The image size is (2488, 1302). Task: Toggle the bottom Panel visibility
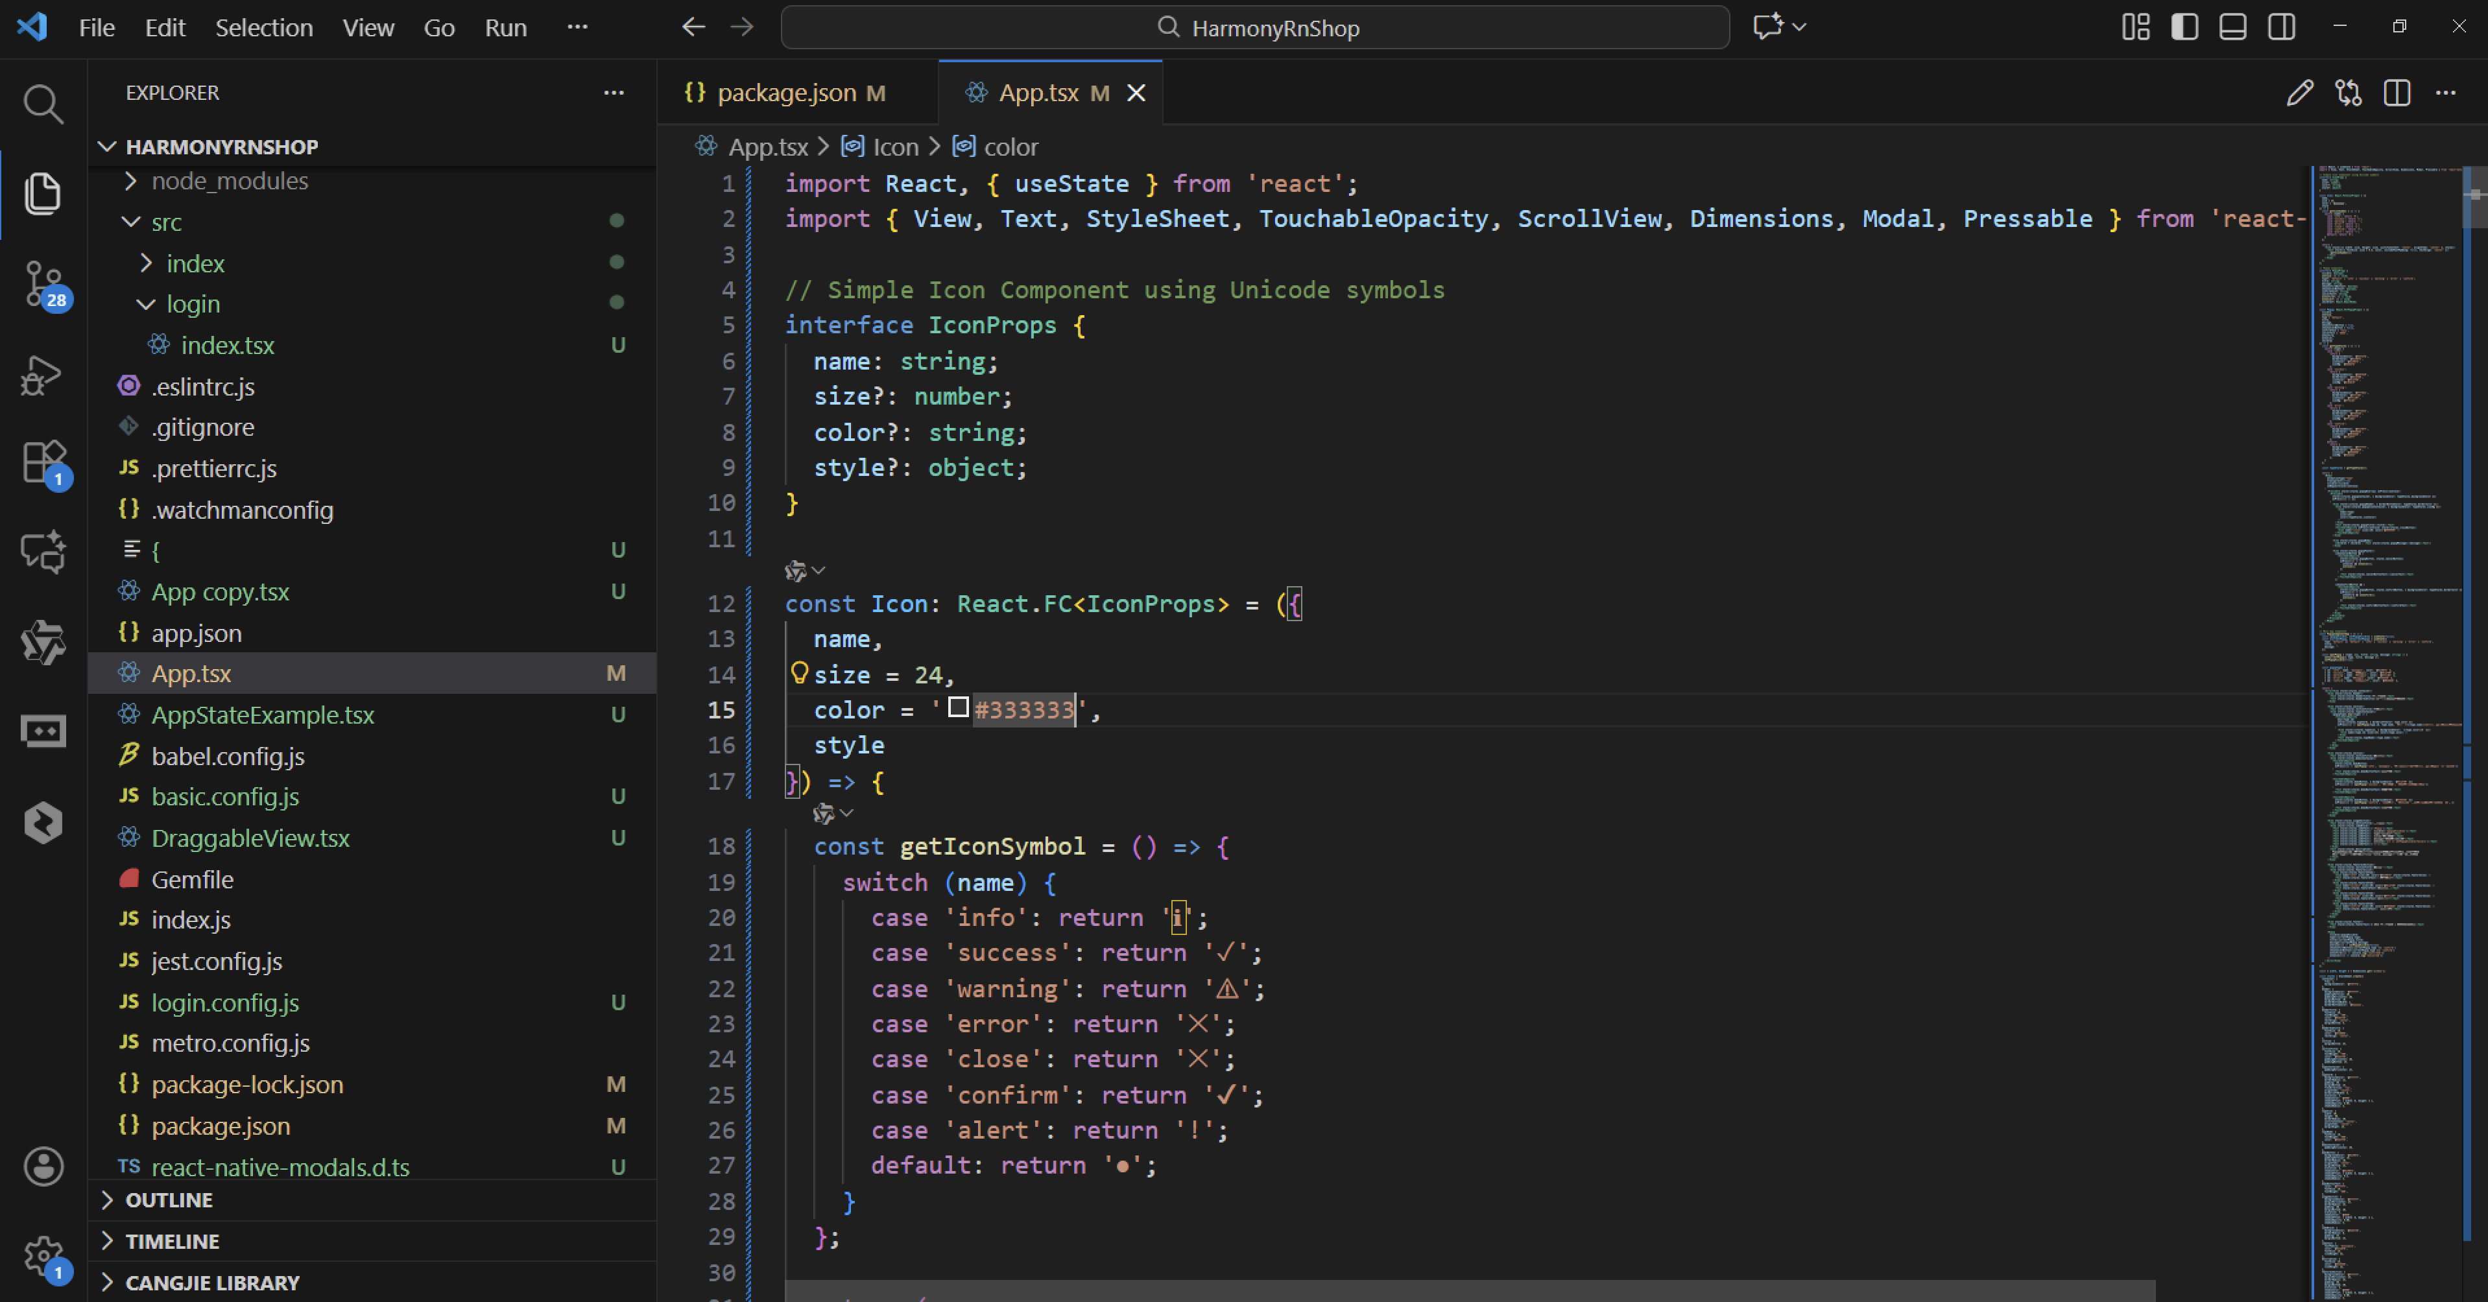(2232, 27)
